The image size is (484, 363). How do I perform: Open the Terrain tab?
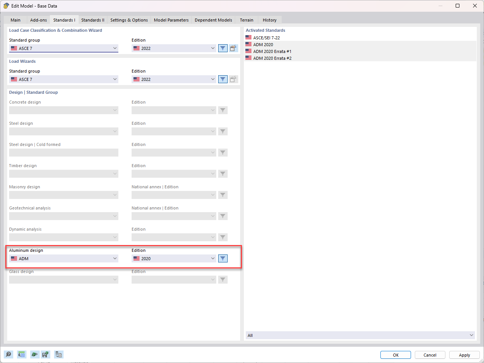click(x=247, y=20)
